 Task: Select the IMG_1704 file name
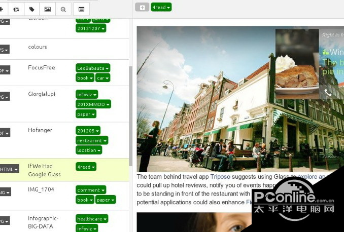point(41,189)
